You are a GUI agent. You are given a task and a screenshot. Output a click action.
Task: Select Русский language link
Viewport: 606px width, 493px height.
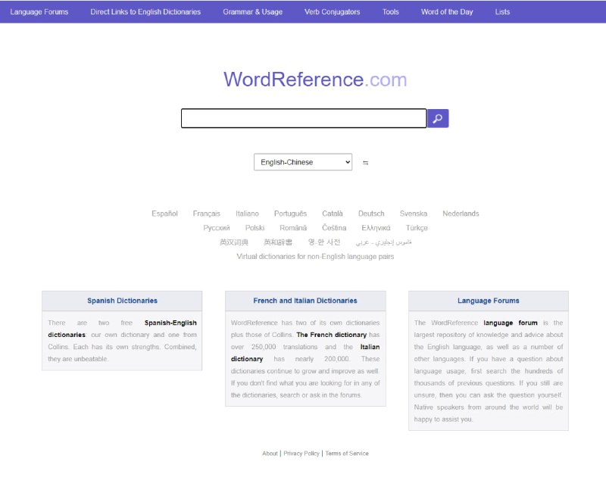217,228
